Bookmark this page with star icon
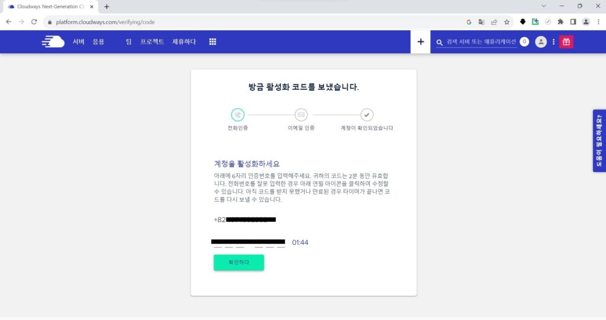606x320 pixels. coord(507,22)
